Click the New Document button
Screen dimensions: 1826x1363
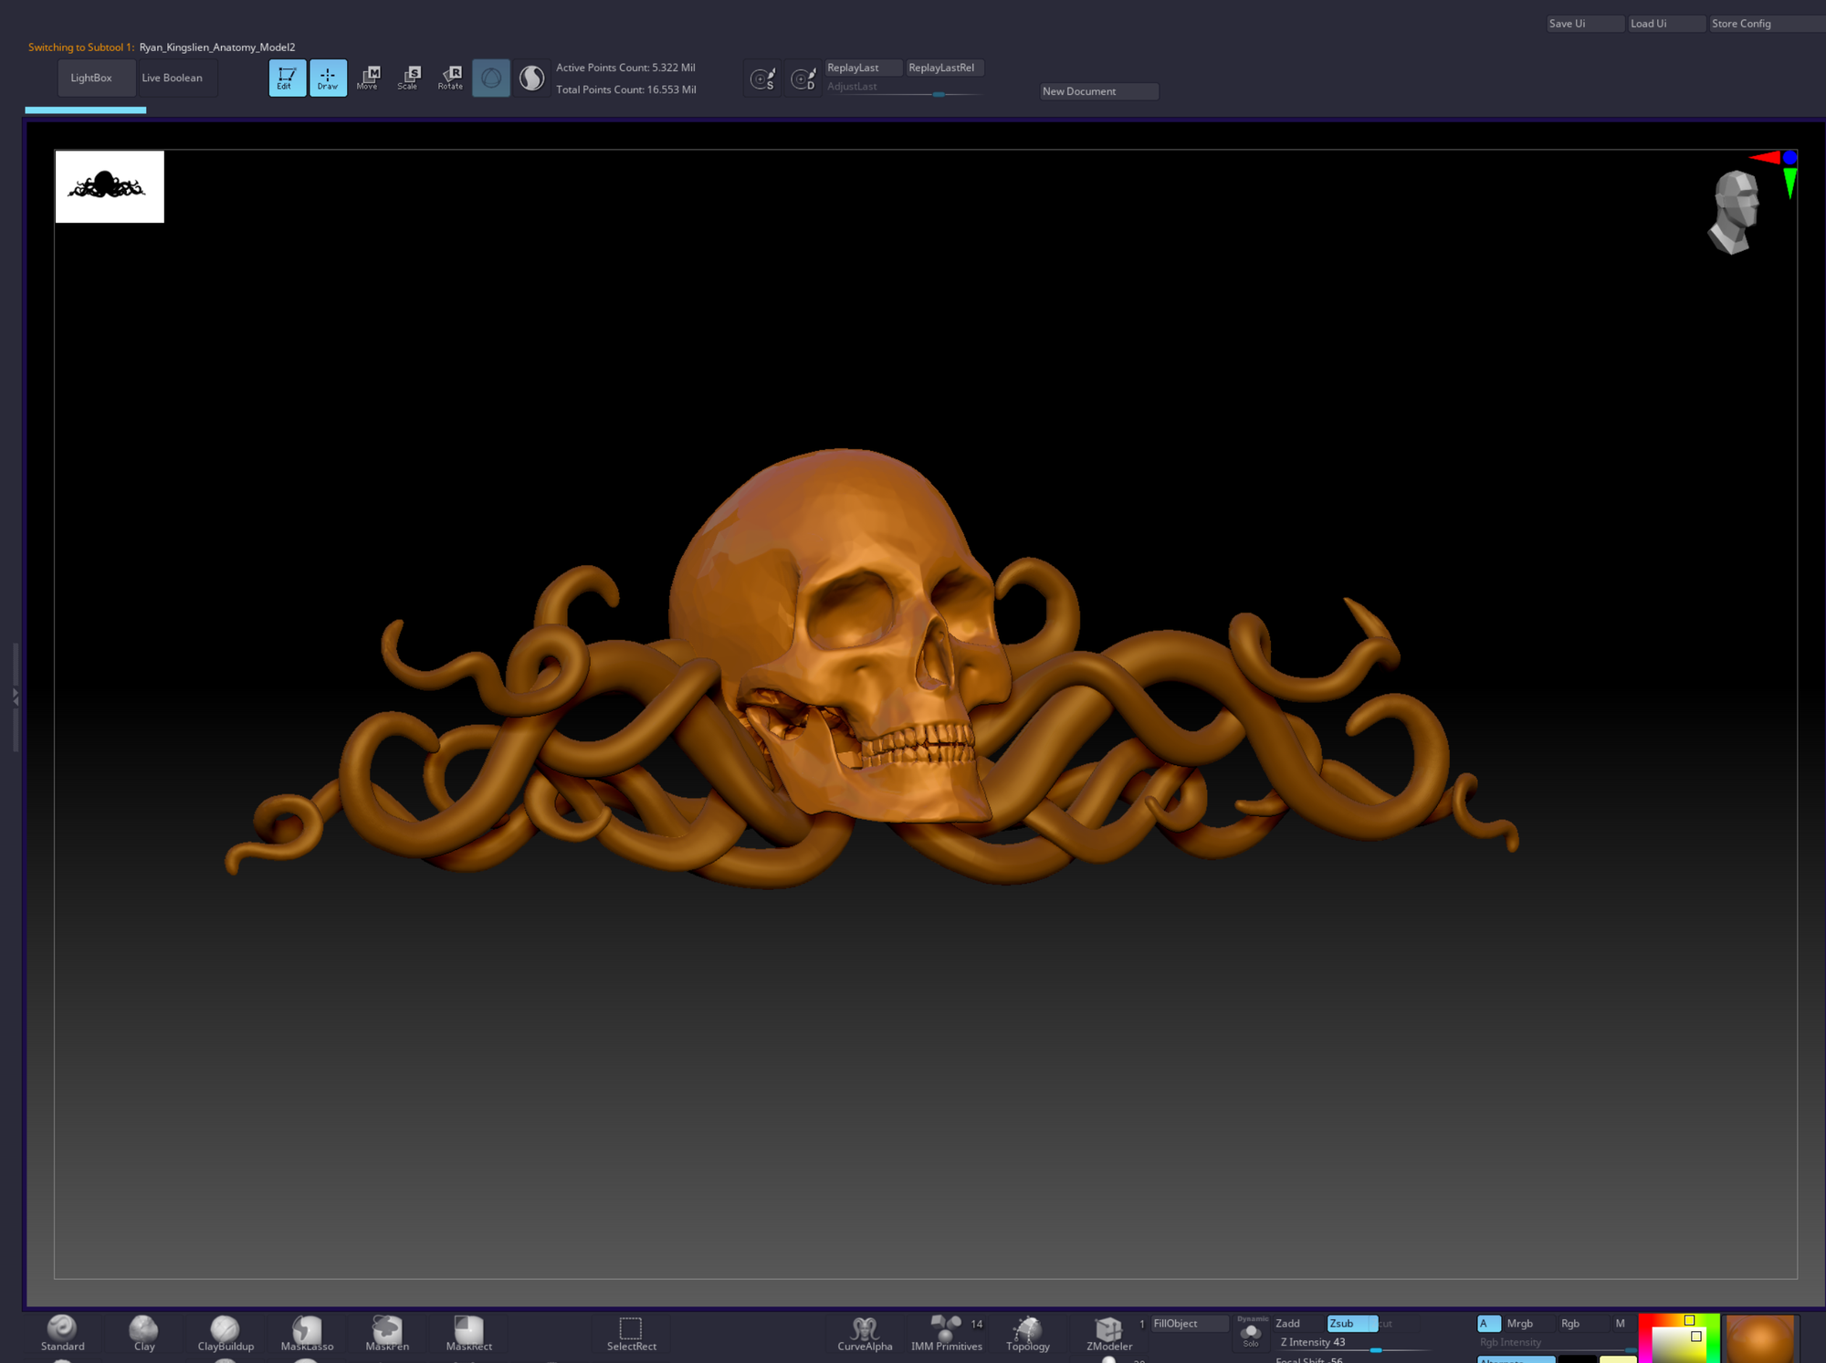[1098, 91]
